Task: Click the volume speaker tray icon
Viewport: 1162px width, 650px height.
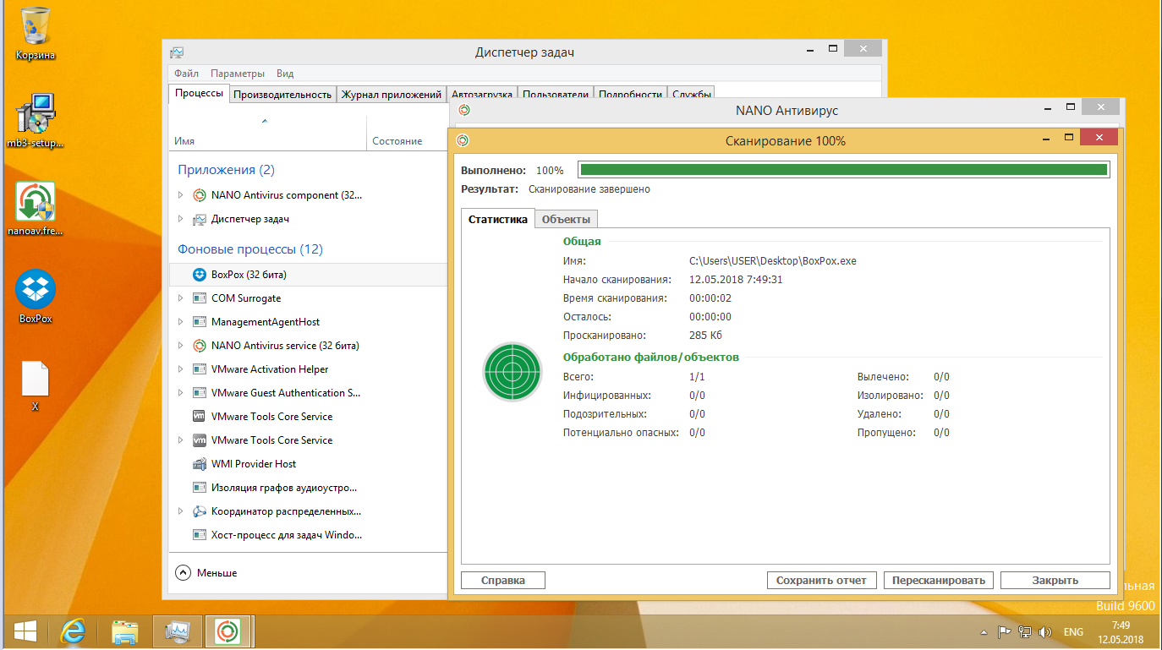Action: pos(1044,631)
